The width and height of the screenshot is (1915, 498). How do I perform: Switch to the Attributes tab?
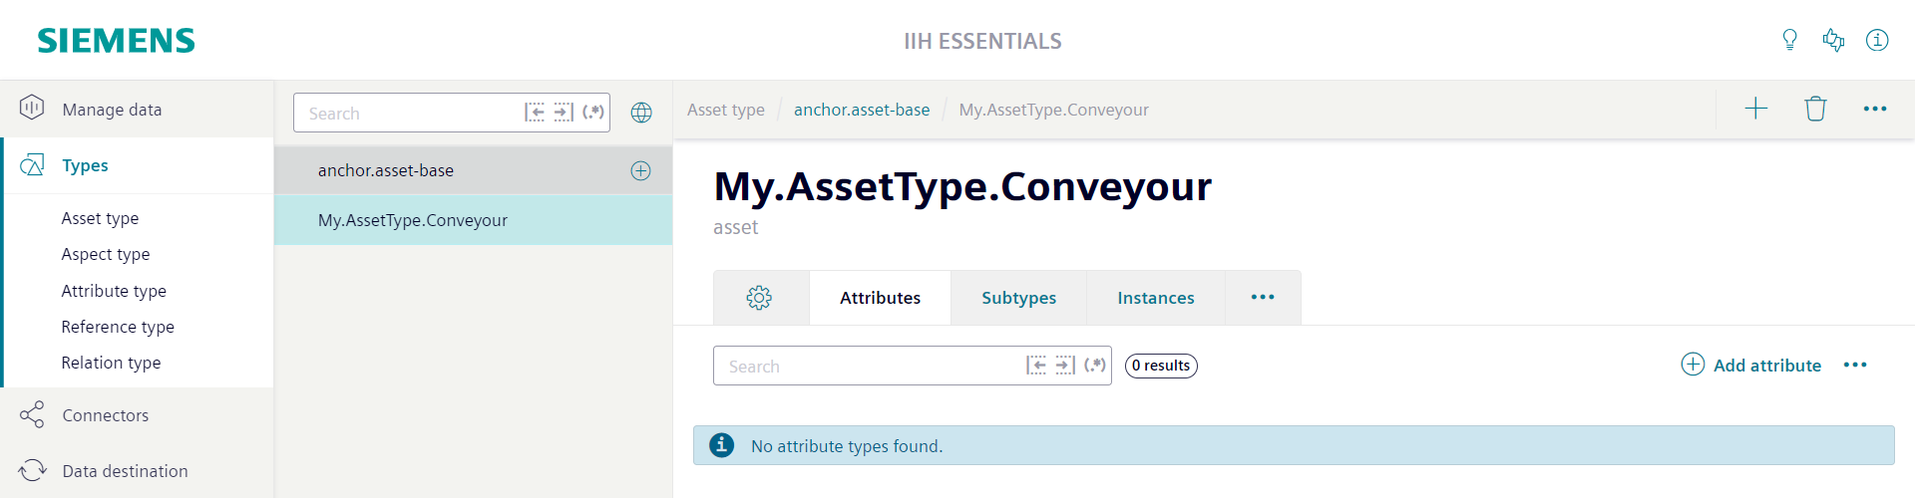pos(880,298)
